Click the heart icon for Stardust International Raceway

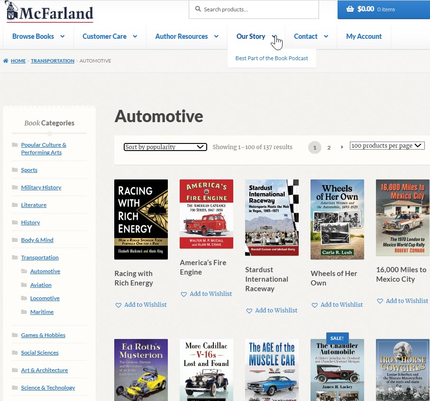click(x=249, y=311)
